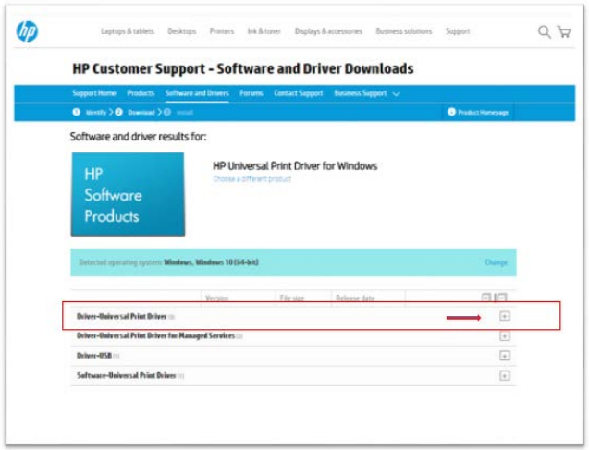589x450 pixels.
Task: Open Laptops & tablets menu
Action: tap(128, 31)
